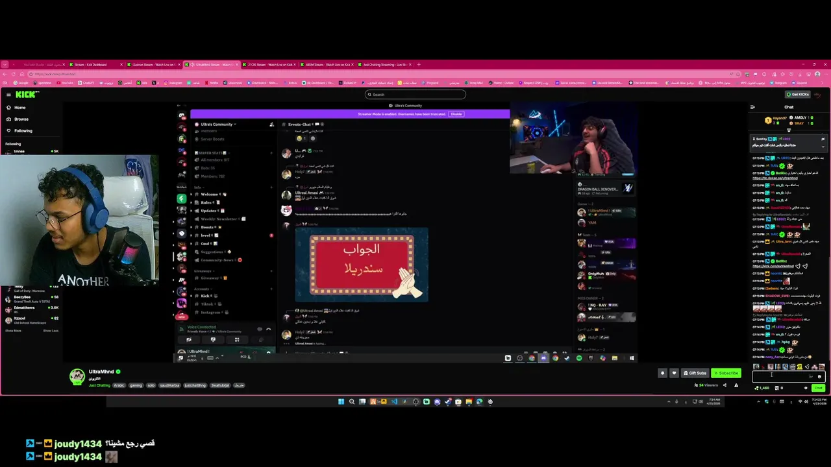831x467 pixels.
Task: Open Discord Tiktok channel
Action: click(208, 304)
